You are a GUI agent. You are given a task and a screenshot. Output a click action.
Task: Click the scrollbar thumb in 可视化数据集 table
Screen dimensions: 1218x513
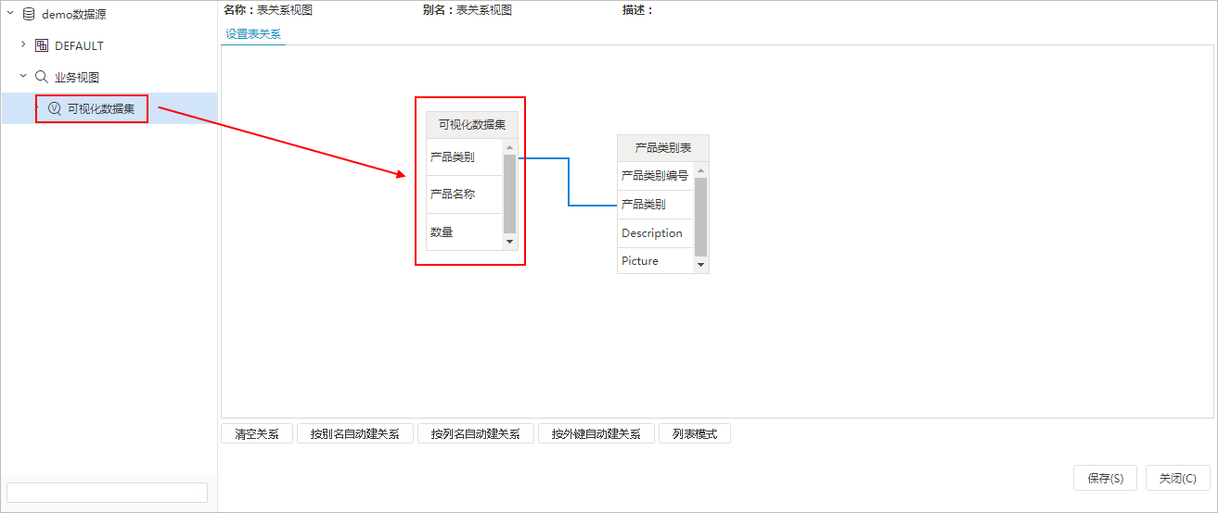[509, 194]
